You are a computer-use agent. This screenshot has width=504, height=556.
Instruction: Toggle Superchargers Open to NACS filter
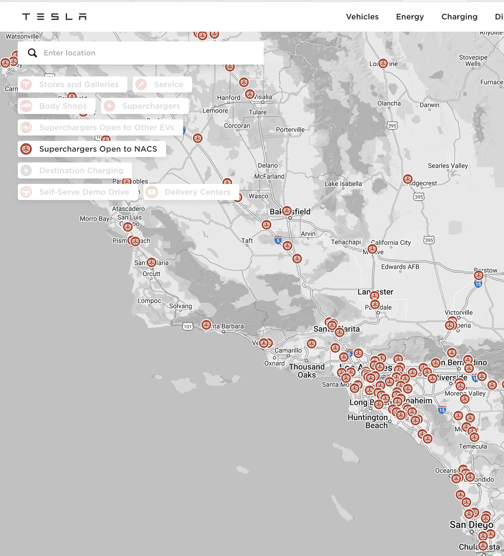[92, 149]
